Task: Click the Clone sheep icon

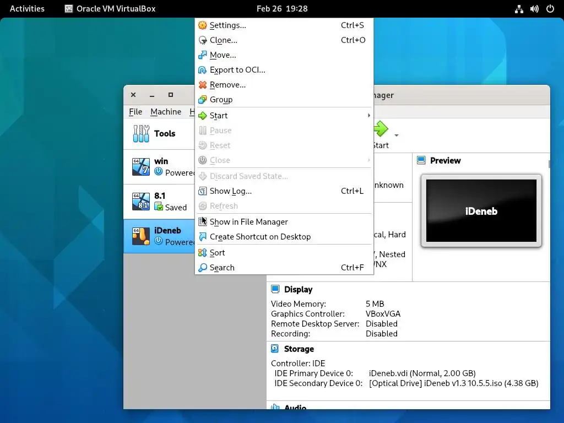Action: click(203, 40)
